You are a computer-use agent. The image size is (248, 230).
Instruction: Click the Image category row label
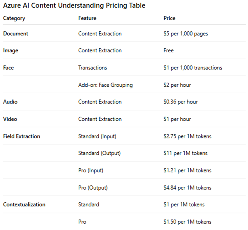[x=10, y=51]
